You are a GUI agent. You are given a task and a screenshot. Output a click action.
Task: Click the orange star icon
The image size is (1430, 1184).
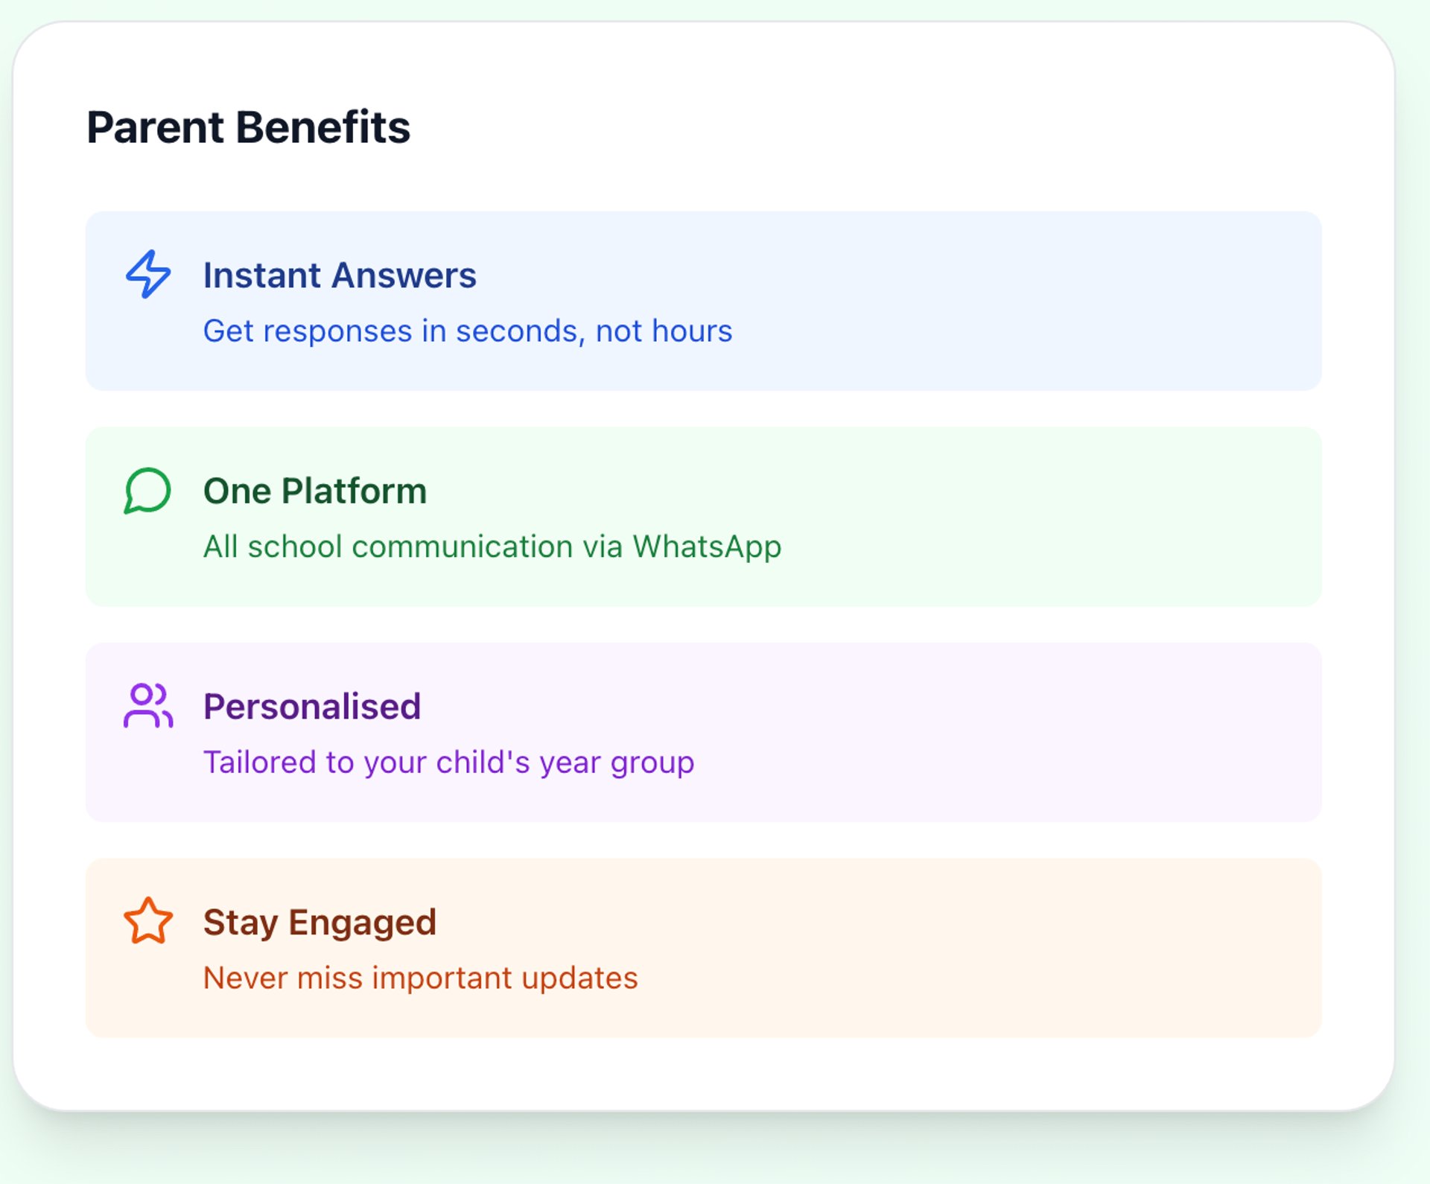(148, 920)
